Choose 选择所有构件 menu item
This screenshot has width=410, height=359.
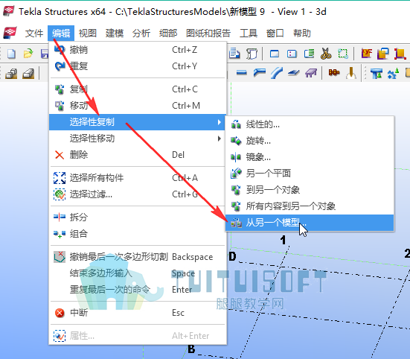pos(138,178)
